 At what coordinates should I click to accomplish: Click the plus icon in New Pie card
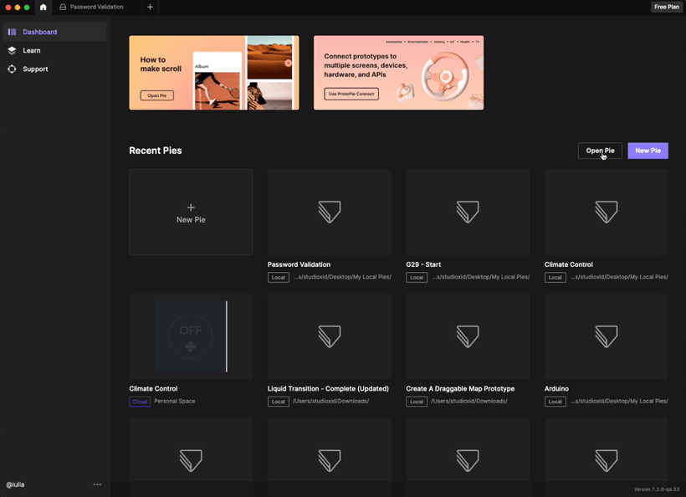tap(191, 208)
